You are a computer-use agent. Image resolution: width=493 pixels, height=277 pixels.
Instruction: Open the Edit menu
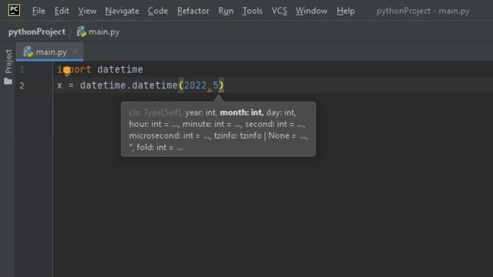pos(62,11)
